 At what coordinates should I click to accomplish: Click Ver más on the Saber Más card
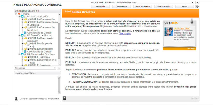pos(191,49)
